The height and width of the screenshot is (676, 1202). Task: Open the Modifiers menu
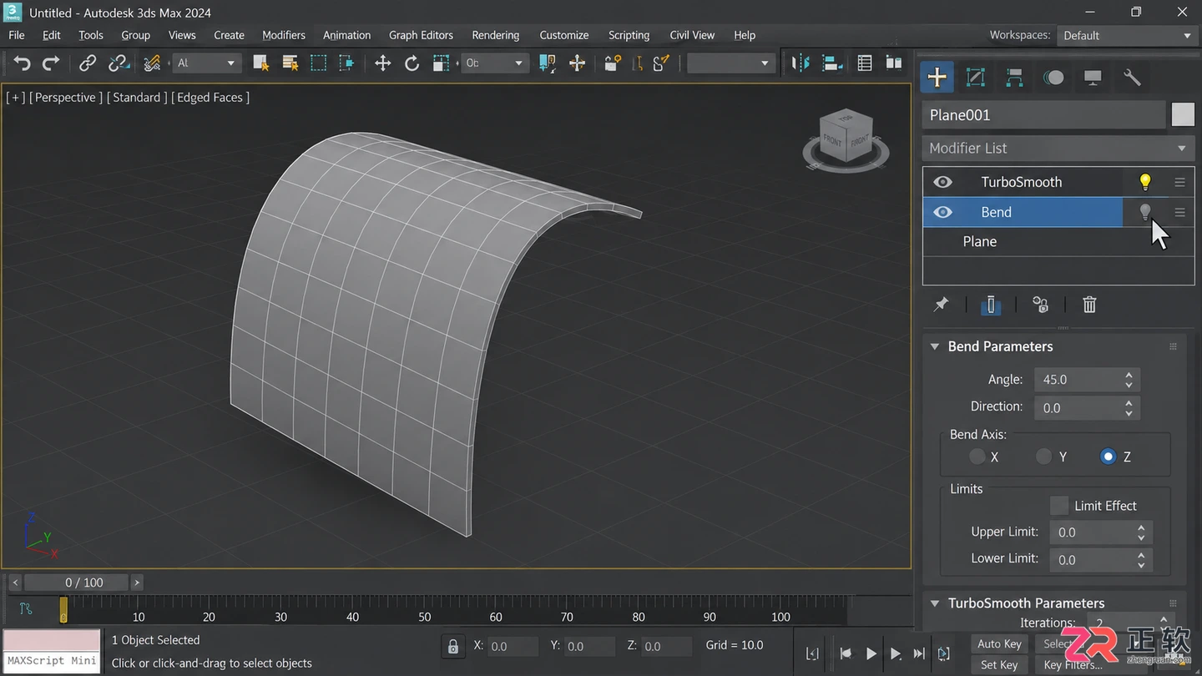pyautogui.click(x=284, y=35)
